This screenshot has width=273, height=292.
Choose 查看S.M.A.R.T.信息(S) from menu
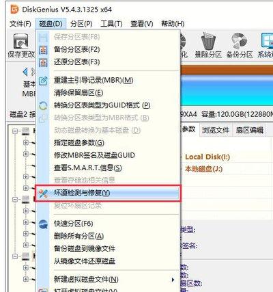pos(87,168)
